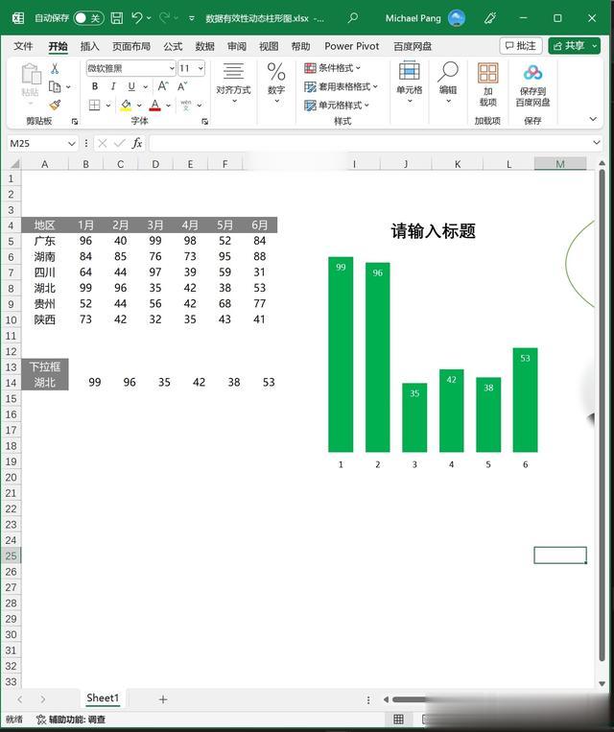The image size is (614, 732).
Task: Apply red font color A
Action: (x=155, y=105)
